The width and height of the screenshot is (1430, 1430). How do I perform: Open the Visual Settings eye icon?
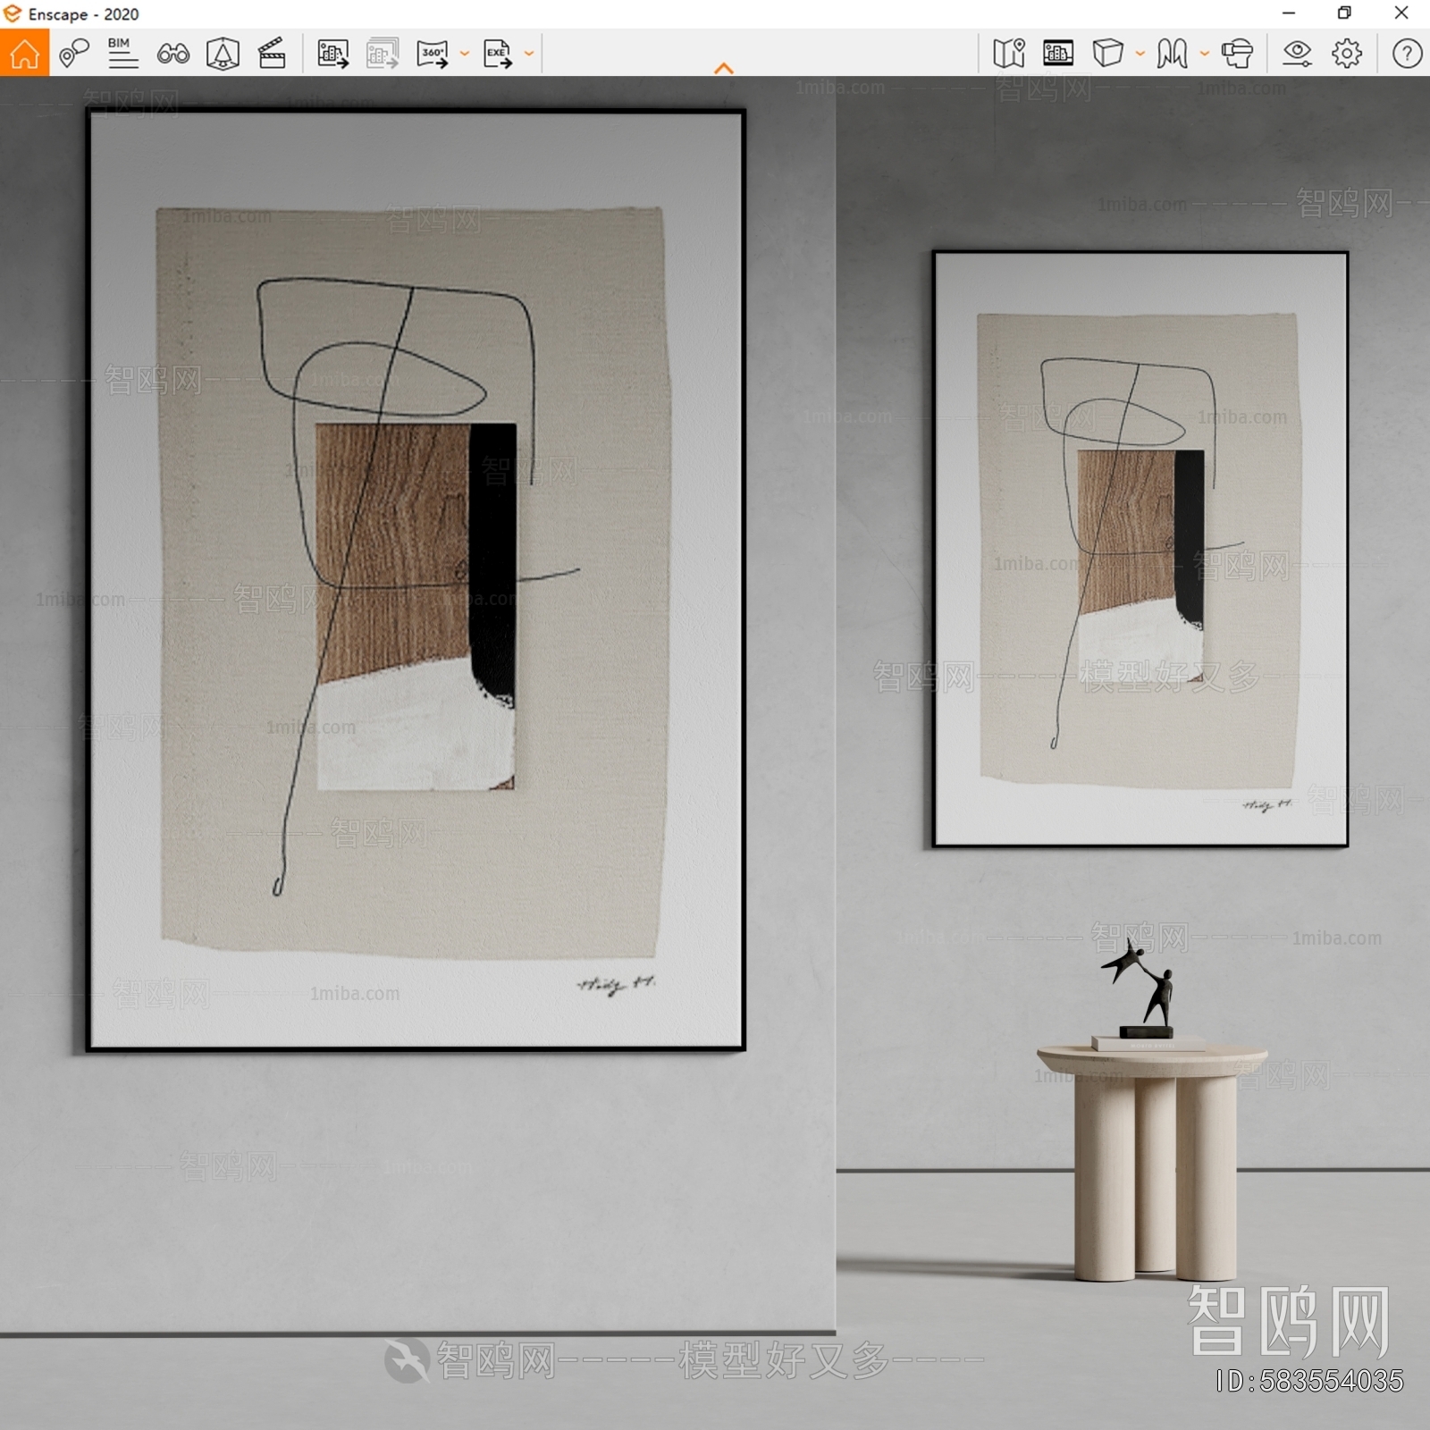[1297, 54]
